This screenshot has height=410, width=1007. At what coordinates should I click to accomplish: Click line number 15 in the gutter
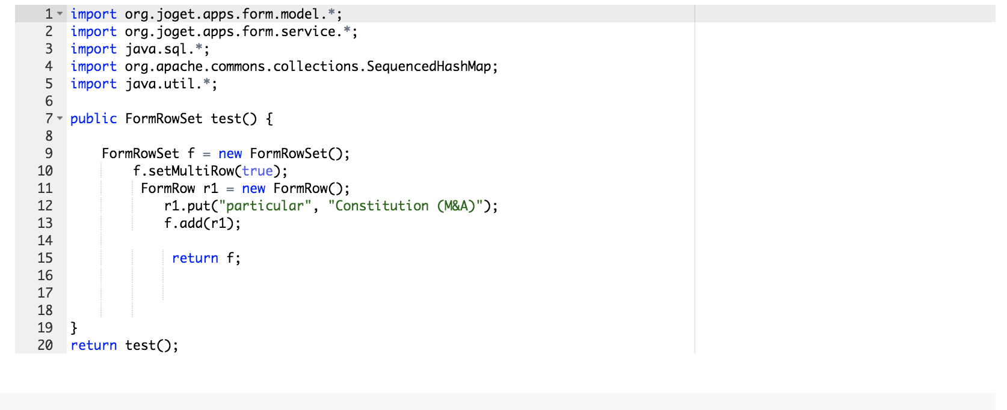point(45,258)
